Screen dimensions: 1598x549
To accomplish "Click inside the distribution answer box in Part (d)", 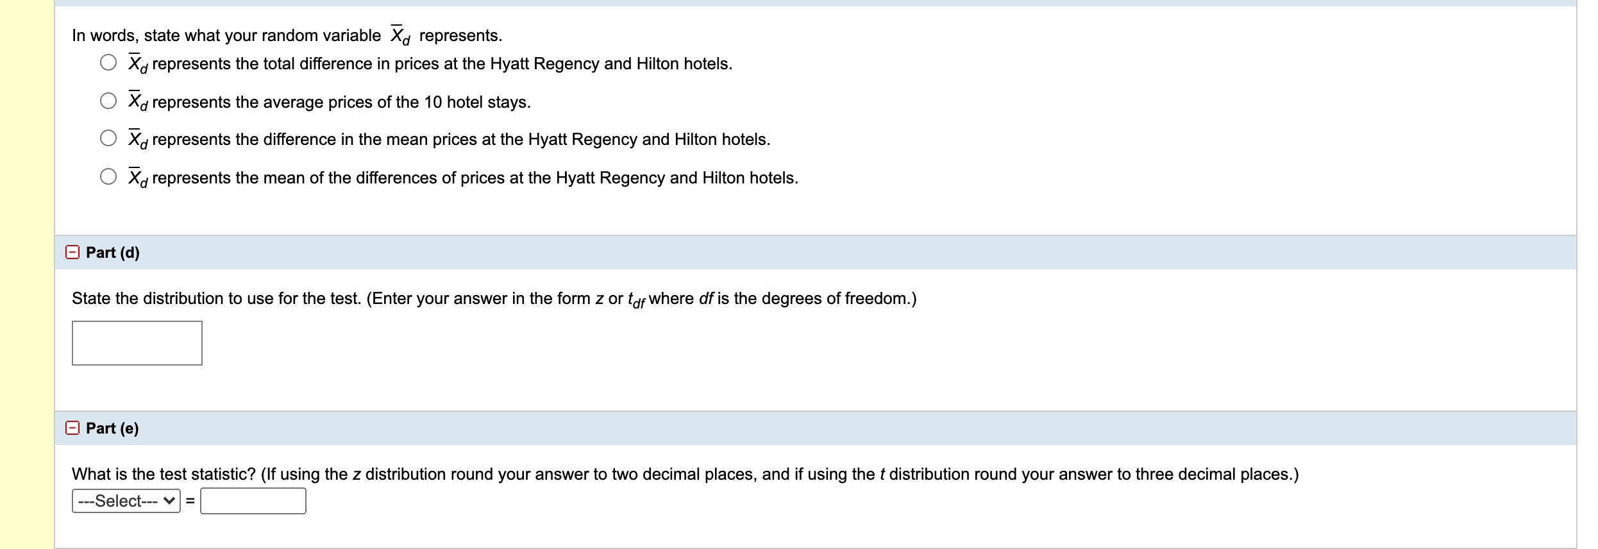I will (x=136, y=343).
